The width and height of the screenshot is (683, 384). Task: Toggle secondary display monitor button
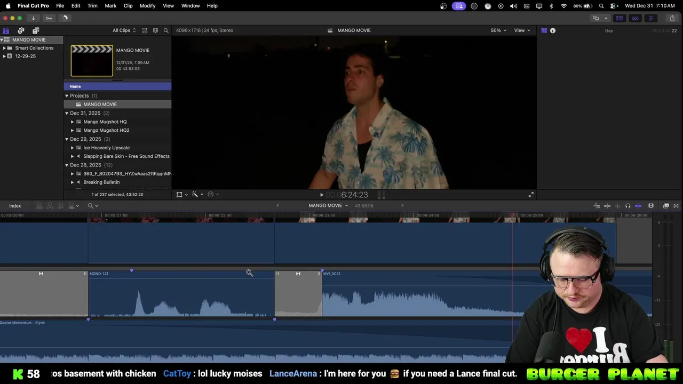pos(595,18)
